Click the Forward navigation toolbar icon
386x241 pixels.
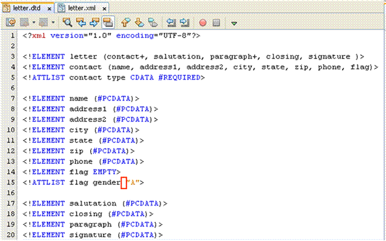pos(44,23)
